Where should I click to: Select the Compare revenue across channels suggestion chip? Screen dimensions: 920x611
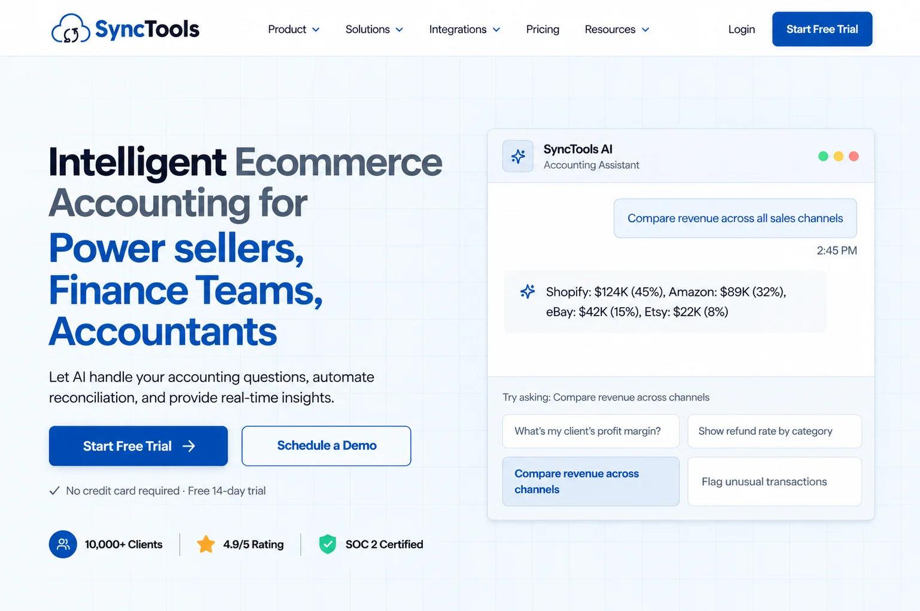point(591,481)
